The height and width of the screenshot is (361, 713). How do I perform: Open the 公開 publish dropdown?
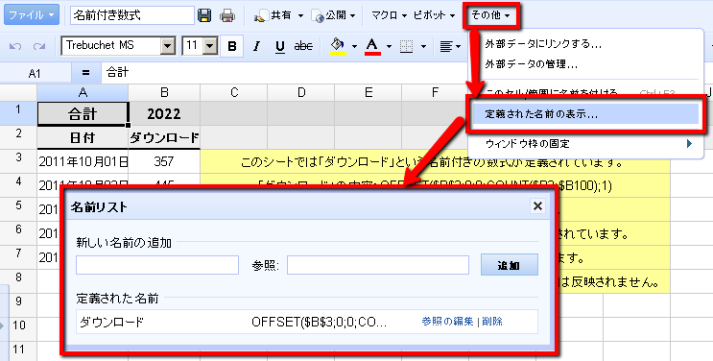tap(333, 15)
